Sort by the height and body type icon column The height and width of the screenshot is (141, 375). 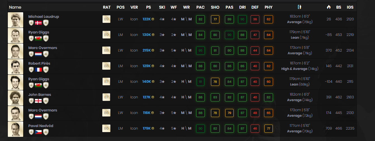point(300,7)
